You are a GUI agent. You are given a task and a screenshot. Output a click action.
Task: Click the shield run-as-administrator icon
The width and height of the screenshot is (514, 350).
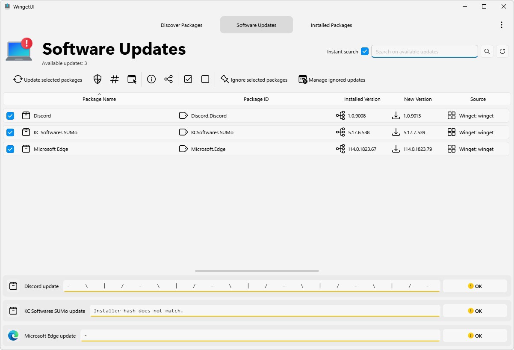click(97, 79)
